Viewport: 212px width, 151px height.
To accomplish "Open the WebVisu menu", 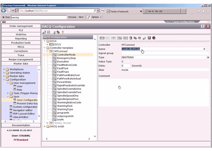I will (x=21, y=35).
